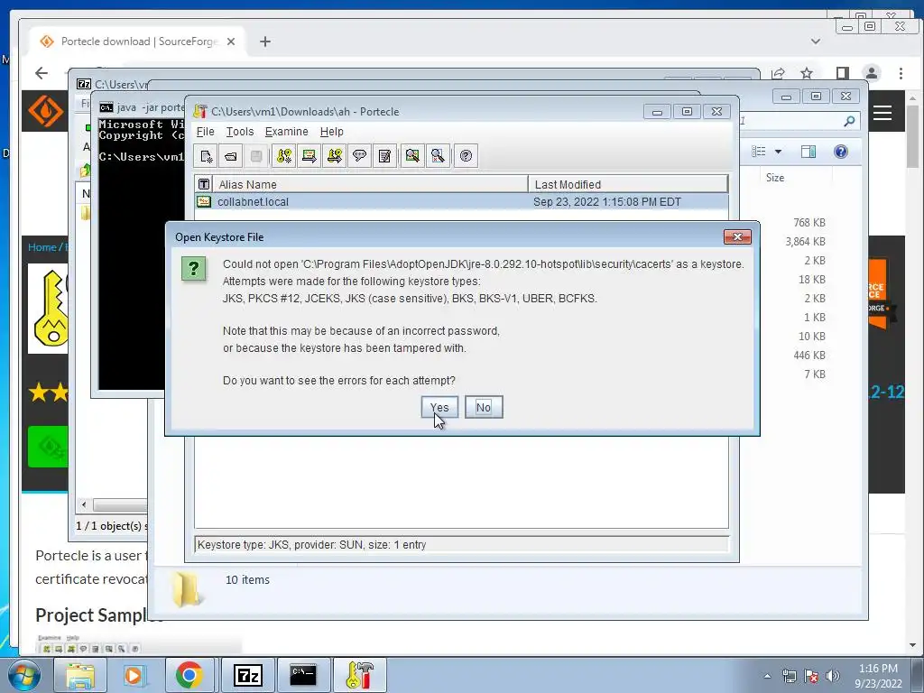Click the 7-Zip taskbar icon
The height and width of the screenshot is (693, 924).
pyautogui.click(x=248, y=675)
